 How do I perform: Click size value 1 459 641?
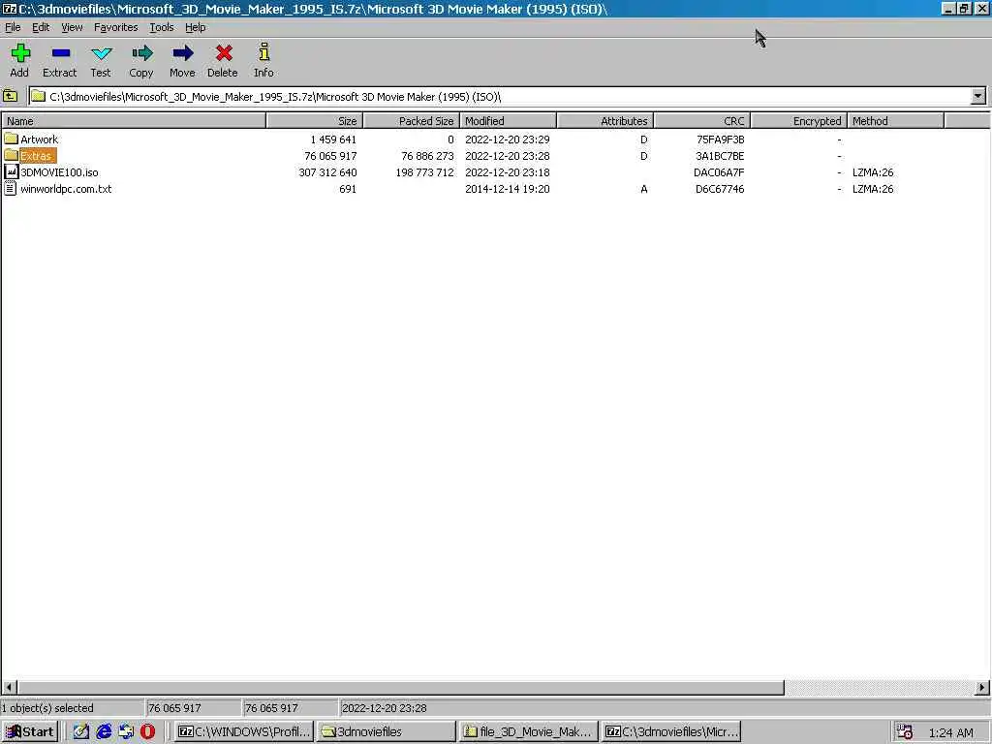click(x=333, y=139)
